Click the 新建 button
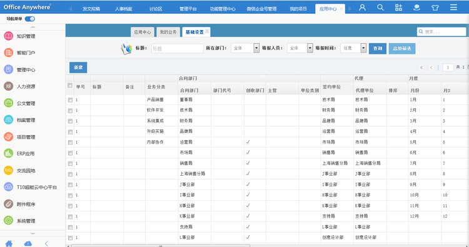469x247 pixels. (78, 68)
